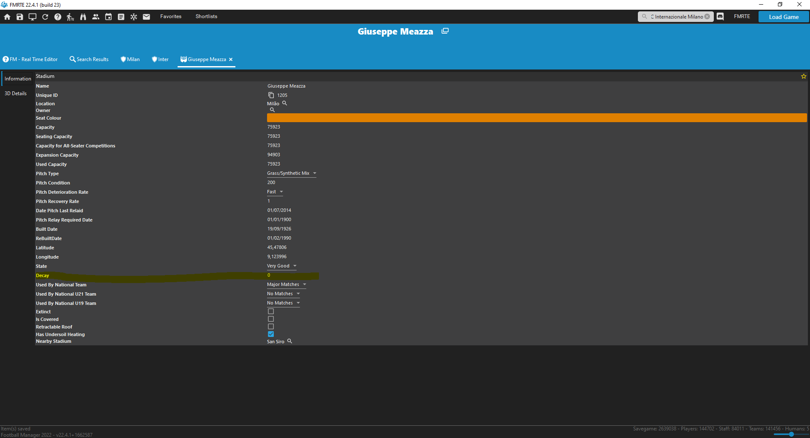Open the Shortlists menu
This screenshot has height=438, width=810.
point(206,16)
